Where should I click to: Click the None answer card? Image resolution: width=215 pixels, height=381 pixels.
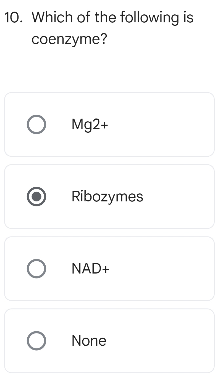pyautogui.click(x=109, y=340)
